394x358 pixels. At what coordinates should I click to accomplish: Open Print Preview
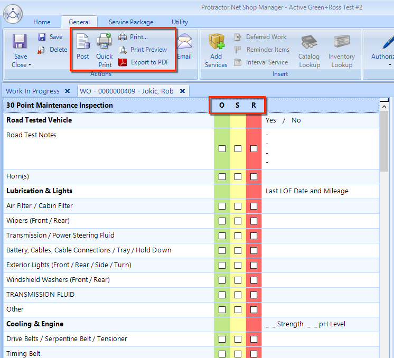[x=143, y=50]
